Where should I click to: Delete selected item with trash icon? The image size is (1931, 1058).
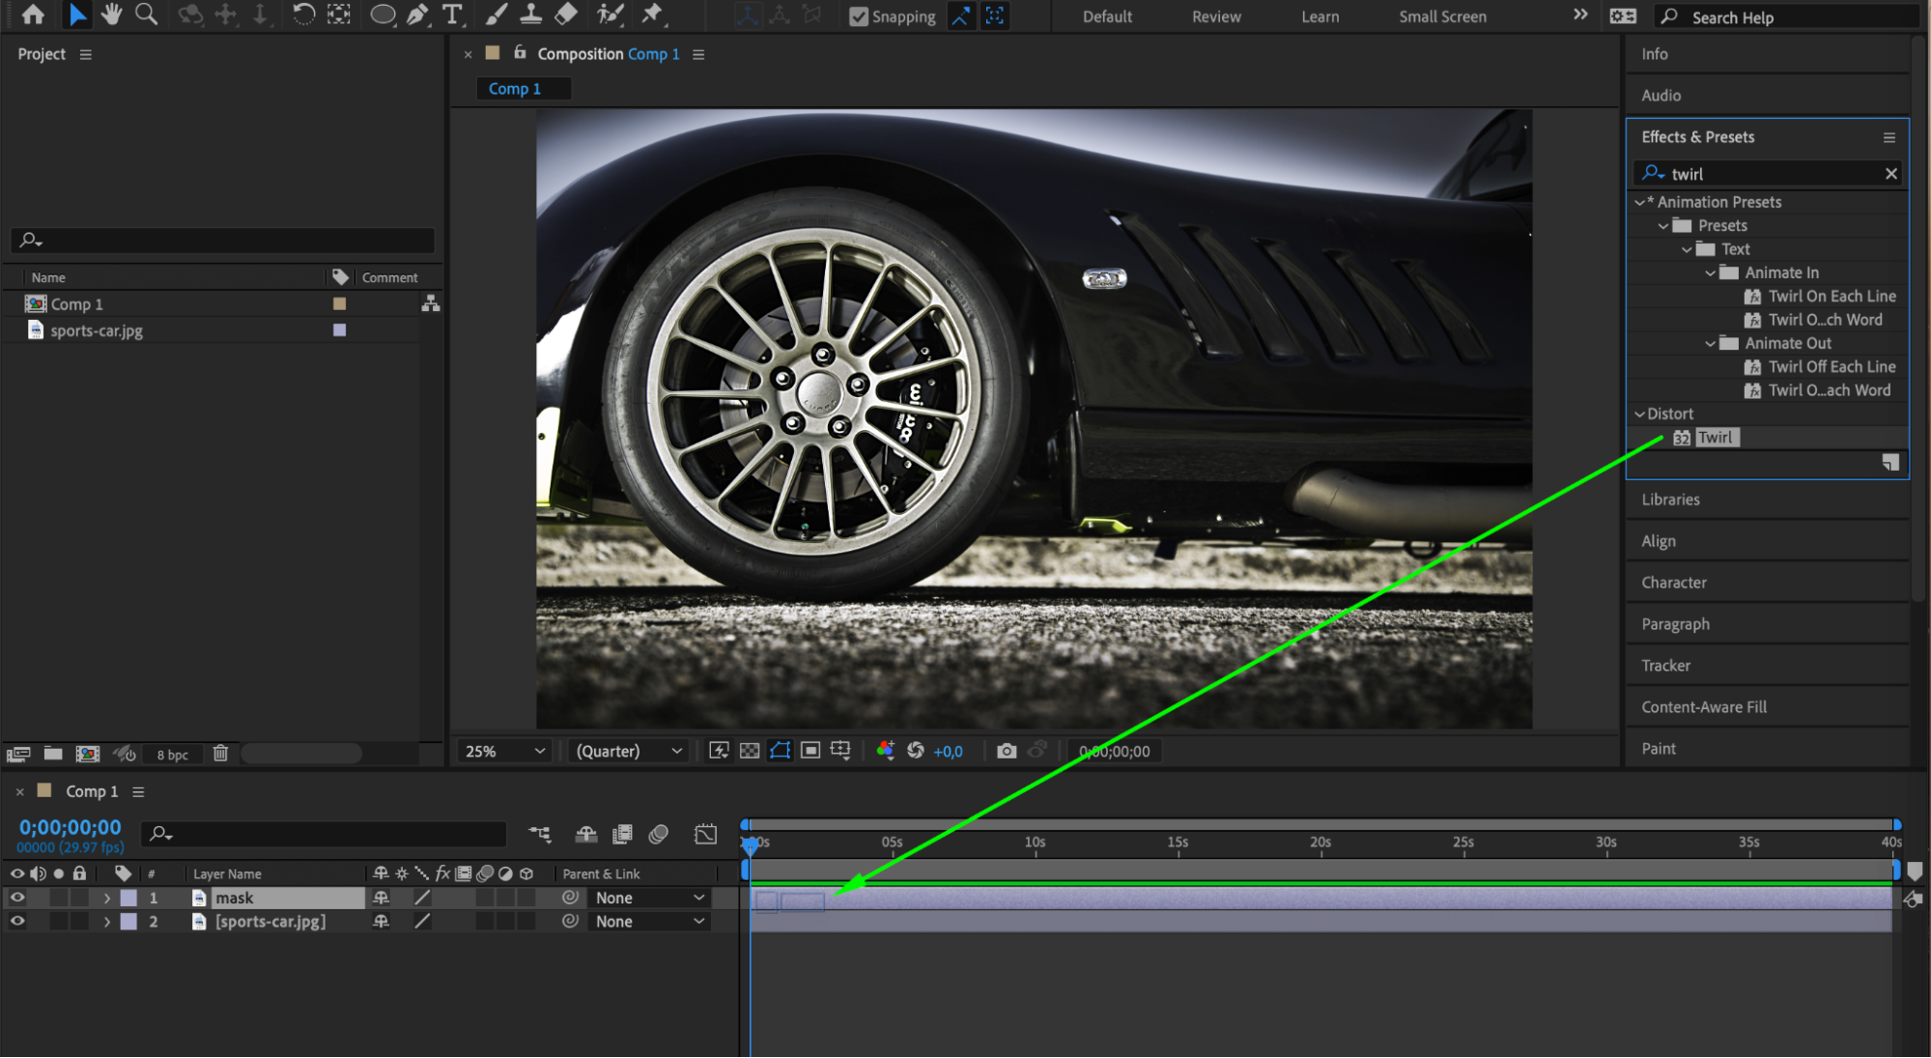coord(220,754)
